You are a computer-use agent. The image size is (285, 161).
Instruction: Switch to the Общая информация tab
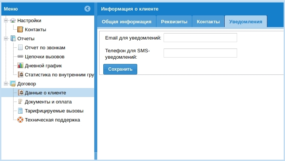126,22
